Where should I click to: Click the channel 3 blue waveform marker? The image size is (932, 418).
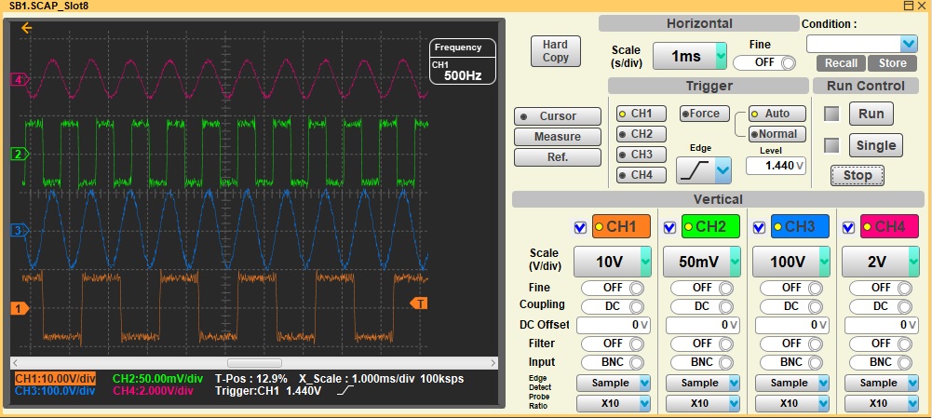pyautogui.click(x=18, y=230)
